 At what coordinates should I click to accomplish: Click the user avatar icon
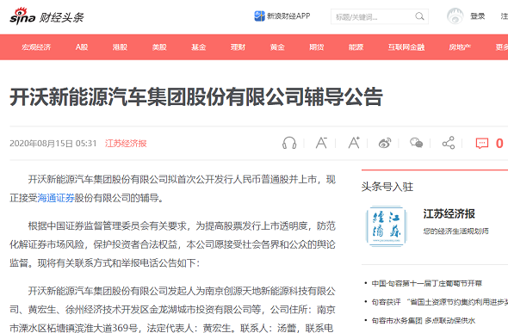[455, 16]
